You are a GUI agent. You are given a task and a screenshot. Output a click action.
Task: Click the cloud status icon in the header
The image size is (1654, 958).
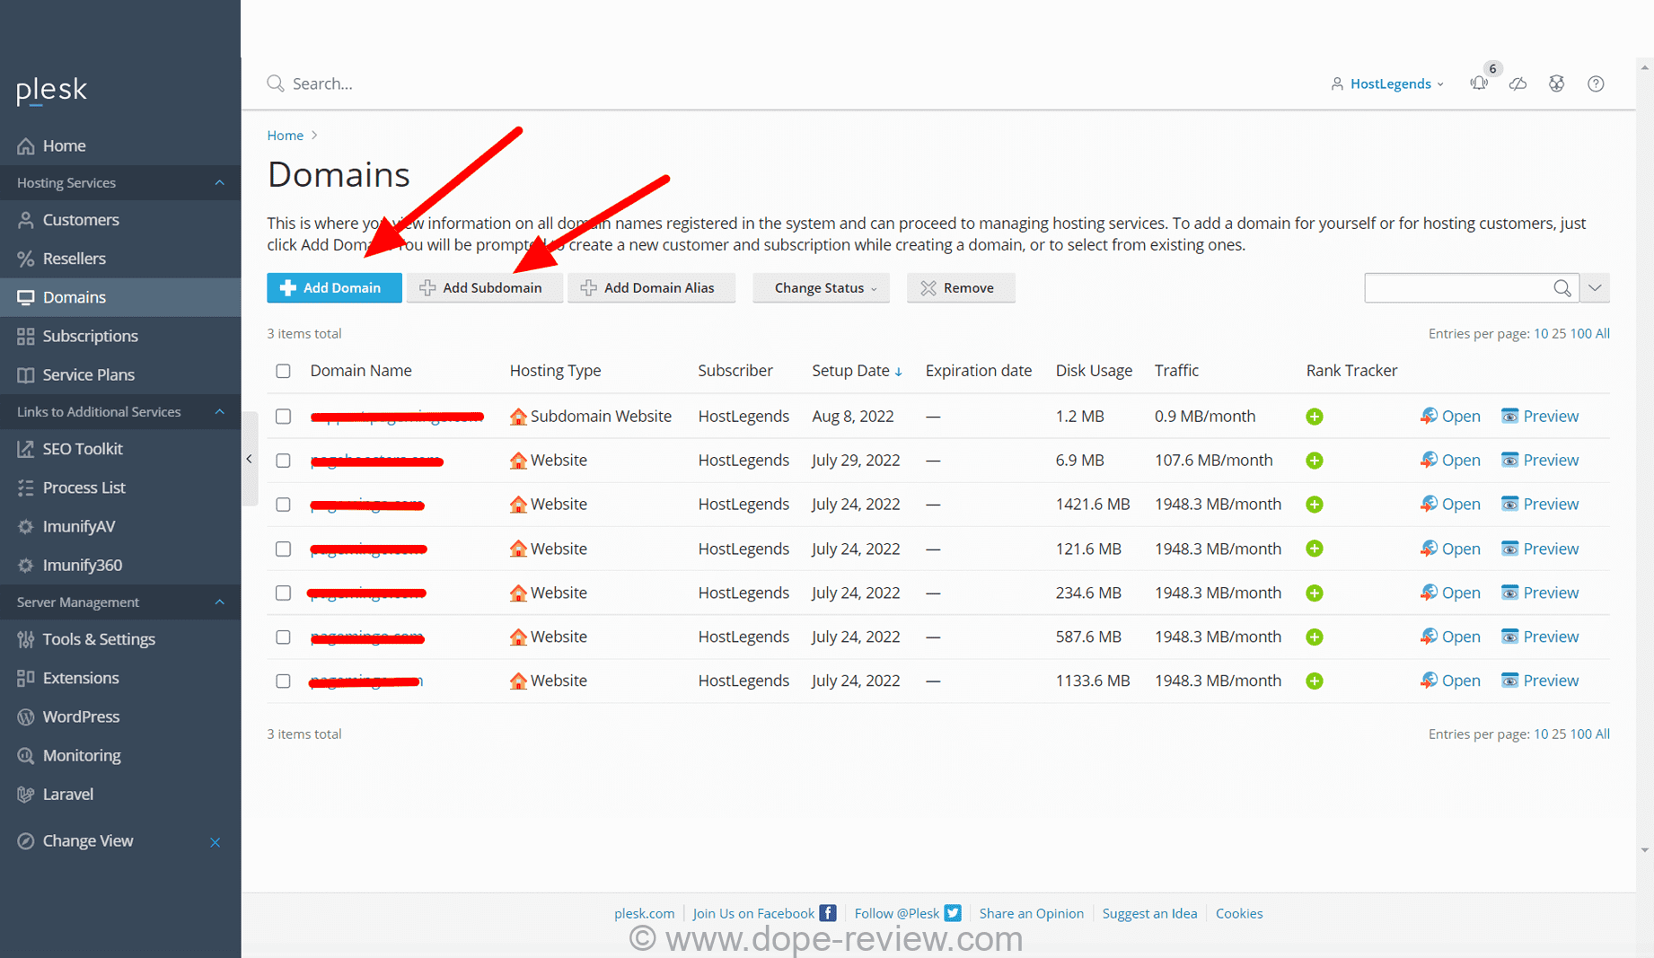(1518, 83)
